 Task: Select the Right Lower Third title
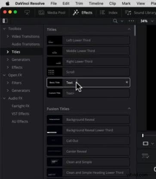point(89,62)
